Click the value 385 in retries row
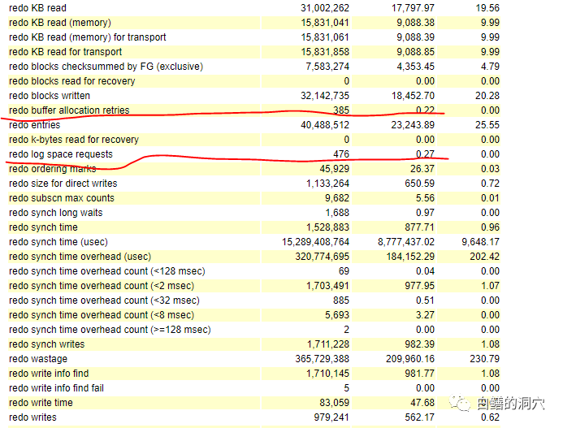Viewport: 563px width, 428px height. coord(340,110)
